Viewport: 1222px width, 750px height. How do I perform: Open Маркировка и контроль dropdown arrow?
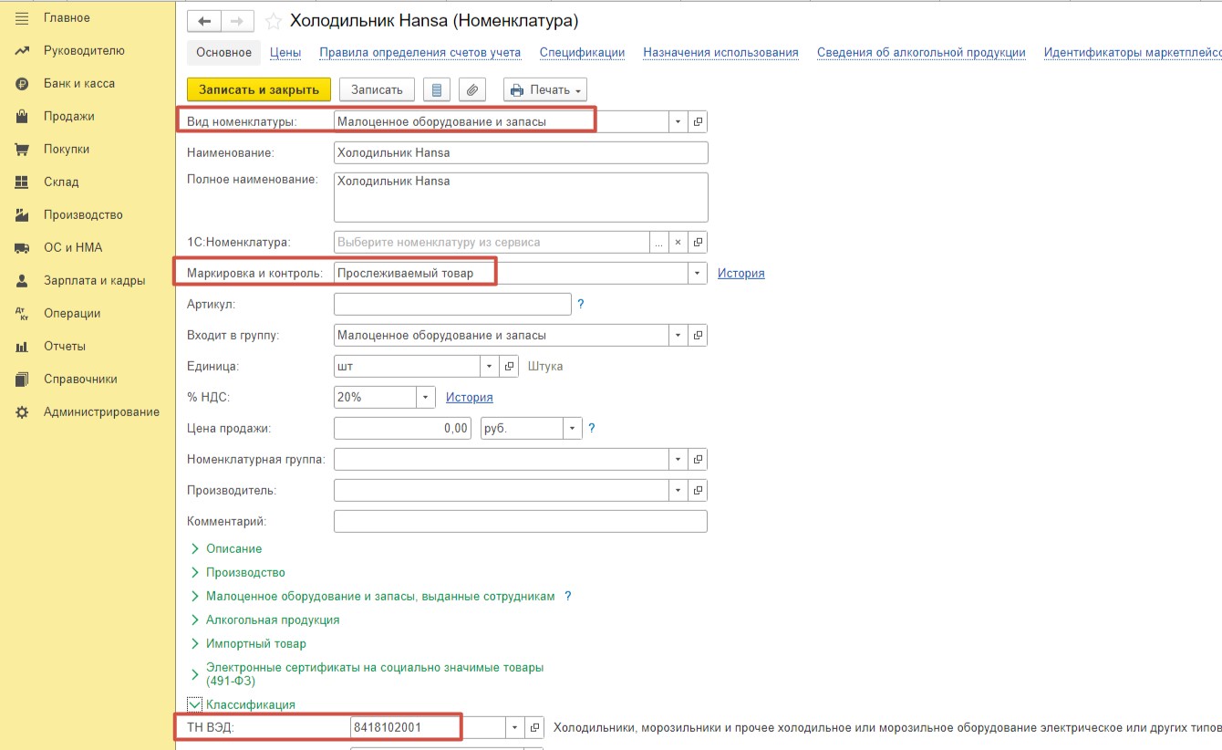[x=699, y=273]
